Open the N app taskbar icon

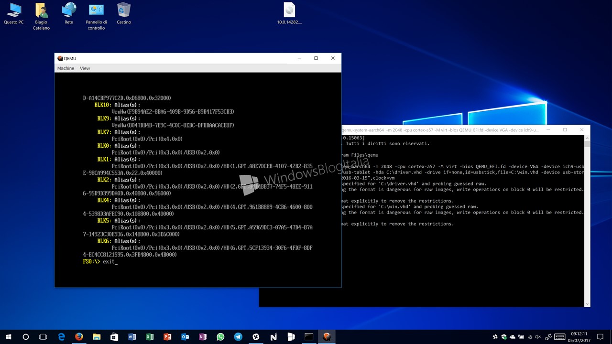pos(273,337)
